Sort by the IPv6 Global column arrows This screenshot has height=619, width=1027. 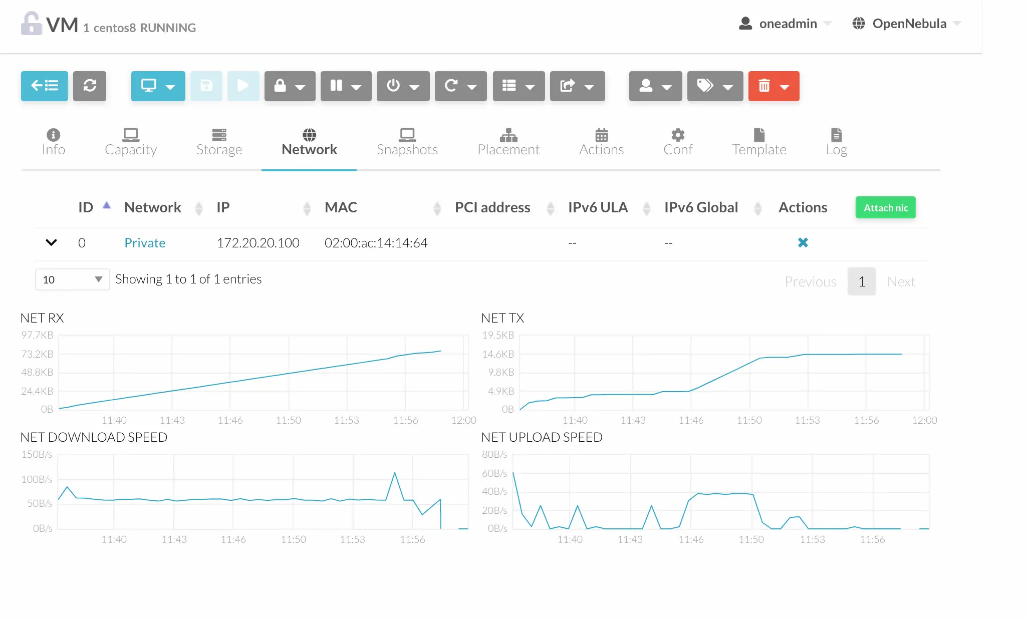tap(757, 208)
